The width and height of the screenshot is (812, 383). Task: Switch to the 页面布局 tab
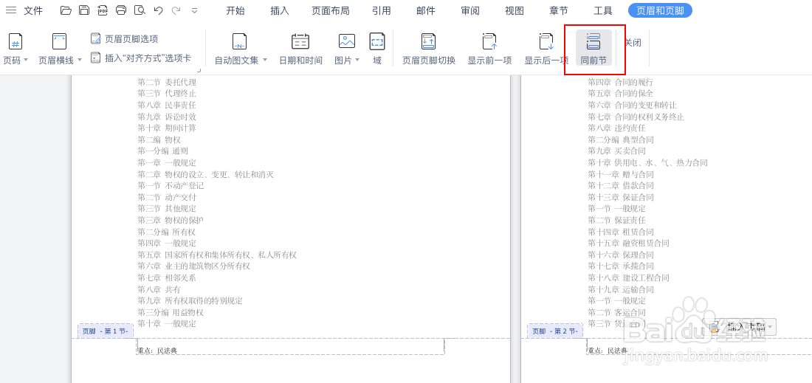(331, 10)
